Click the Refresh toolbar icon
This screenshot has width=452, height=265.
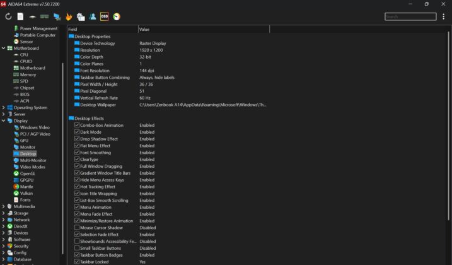8,16
